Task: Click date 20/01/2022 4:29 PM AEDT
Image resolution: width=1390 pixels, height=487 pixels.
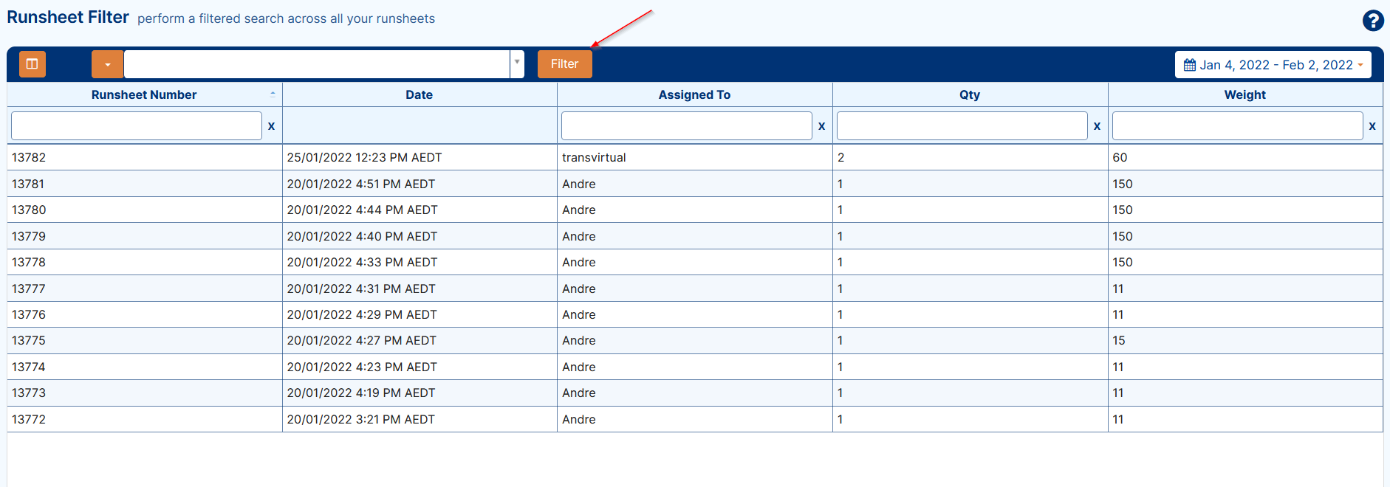Action: point(362,314)
